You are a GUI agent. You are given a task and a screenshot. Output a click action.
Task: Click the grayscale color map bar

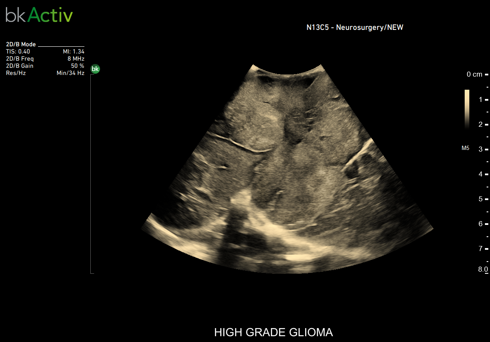pos(467,109)
